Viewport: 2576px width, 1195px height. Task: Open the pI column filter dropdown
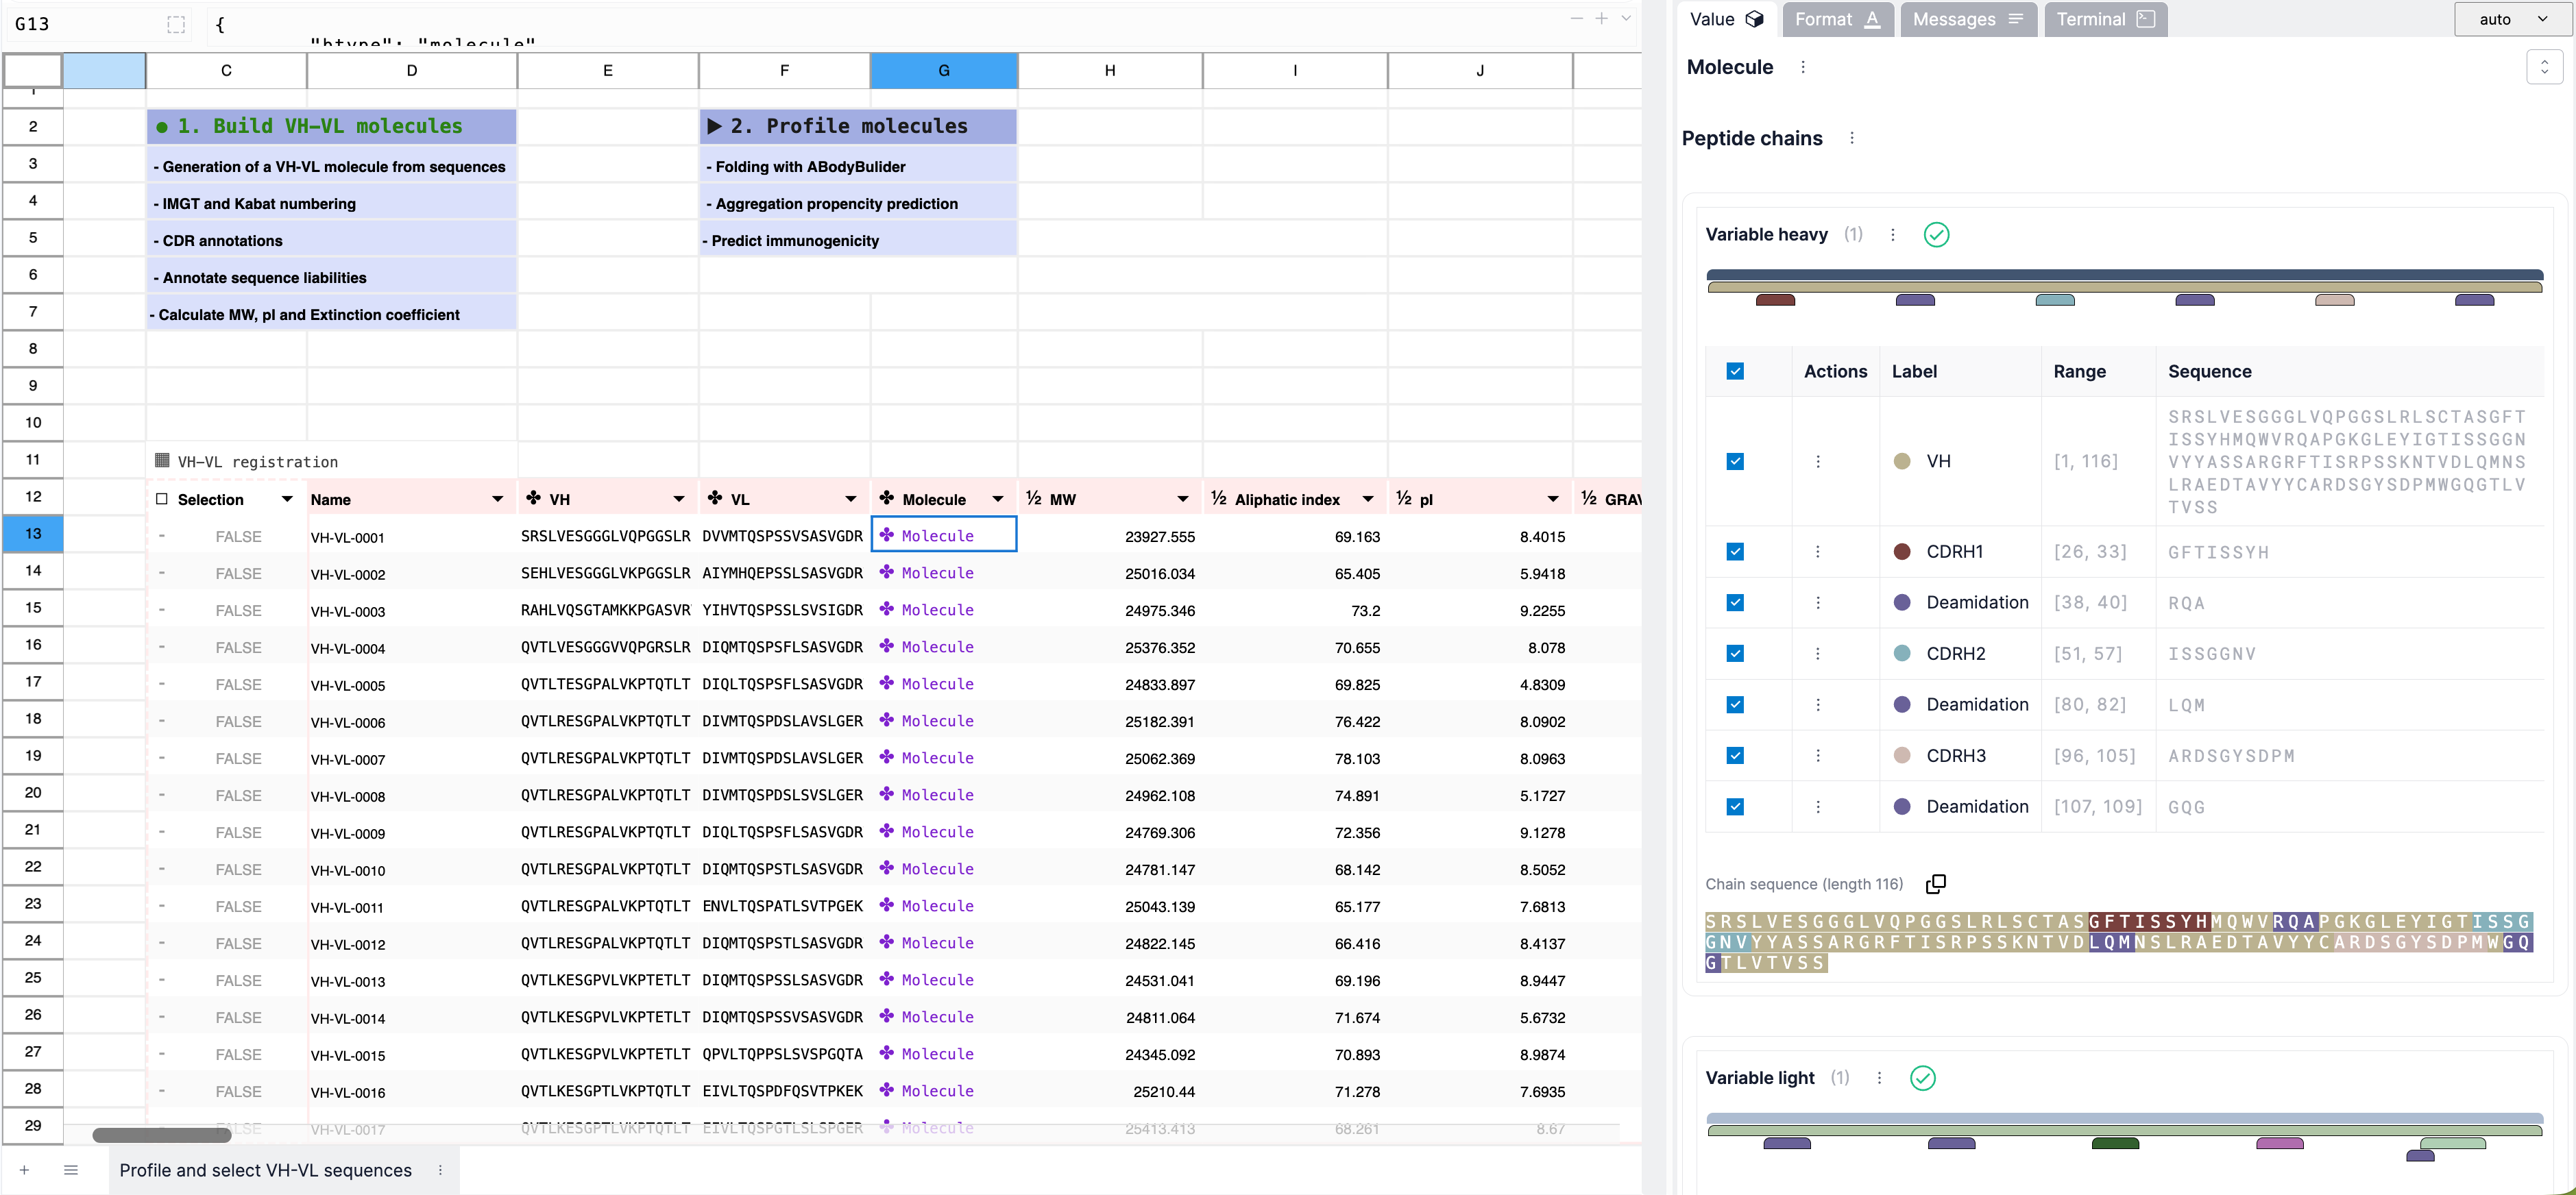coord(1553,499)
